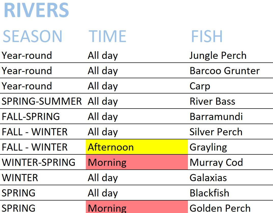Select the Murray Cod cell

click(216, 163)
